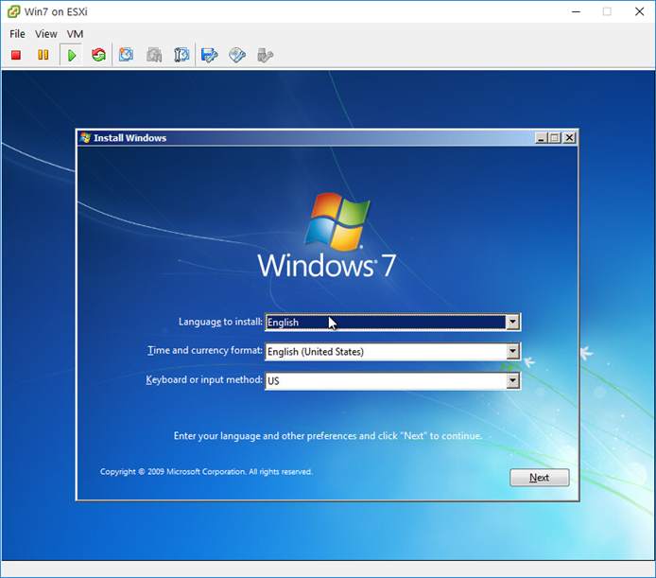Click the Install Windows title bar flag icon
This screenshot has height=578, width=656.
pos(85,138)
